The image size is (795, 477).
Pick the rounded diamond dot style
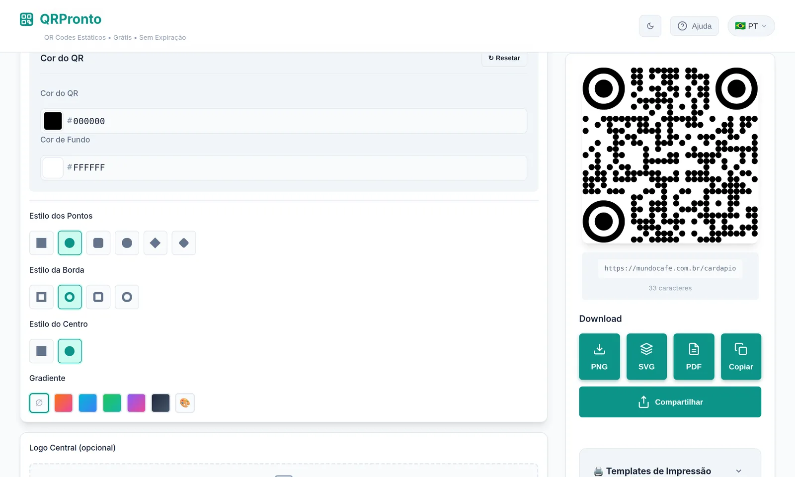click(184, 243)
